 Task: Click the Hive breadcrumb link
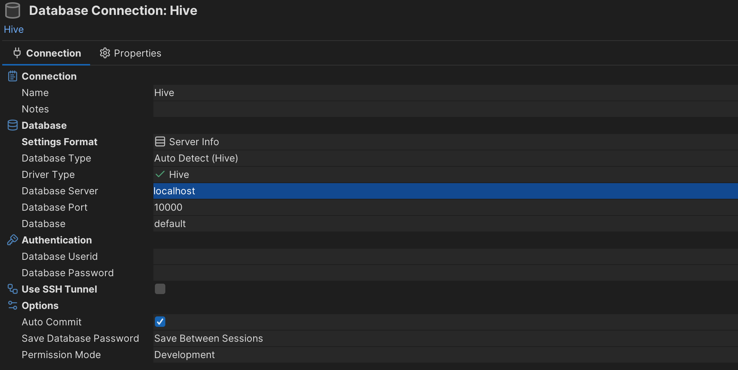pos(14,29)
